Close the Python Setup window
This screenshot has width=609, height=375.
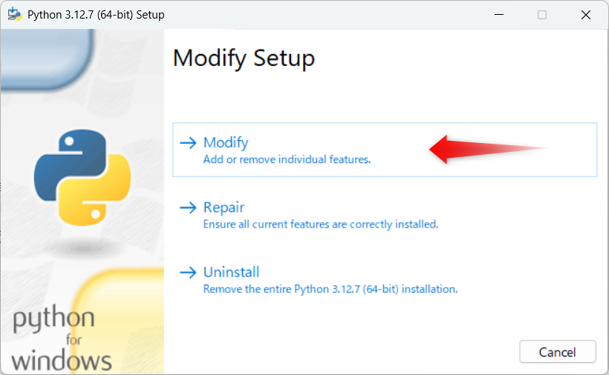point(586,15)
